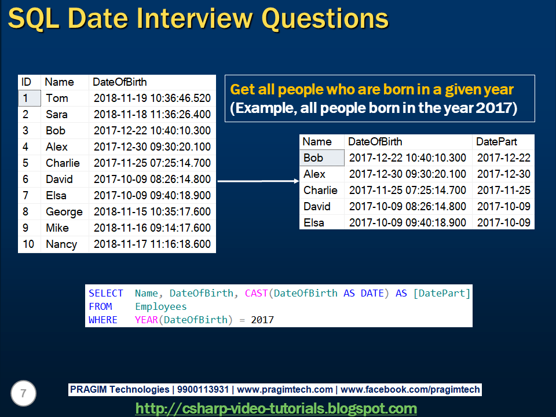This screenshot has width=556, height=417.
Task: Click the Name header of the left table
Action: [59, 82]
